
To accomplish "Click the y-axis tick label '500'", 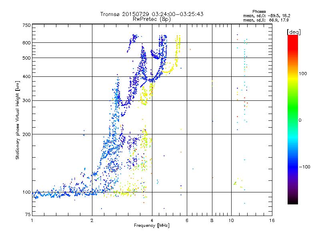I will pos(26,58).
